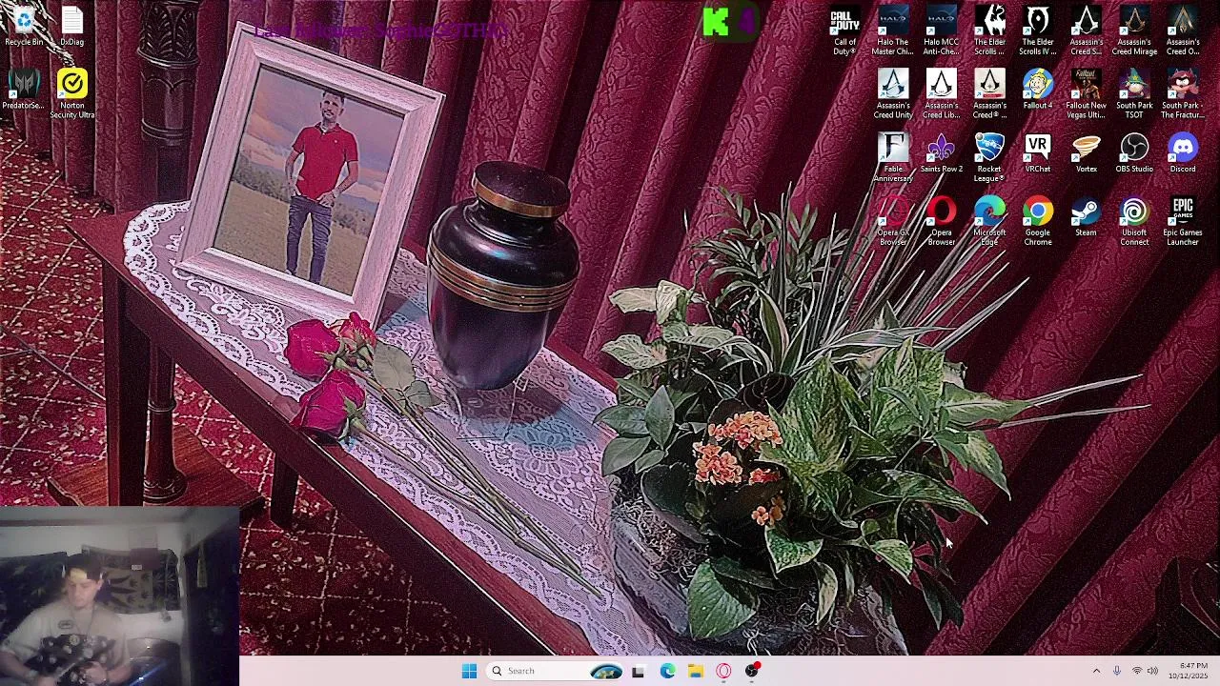
Task: Open the Wi-Fi network tray icon
Action: tap(1136, 671)
